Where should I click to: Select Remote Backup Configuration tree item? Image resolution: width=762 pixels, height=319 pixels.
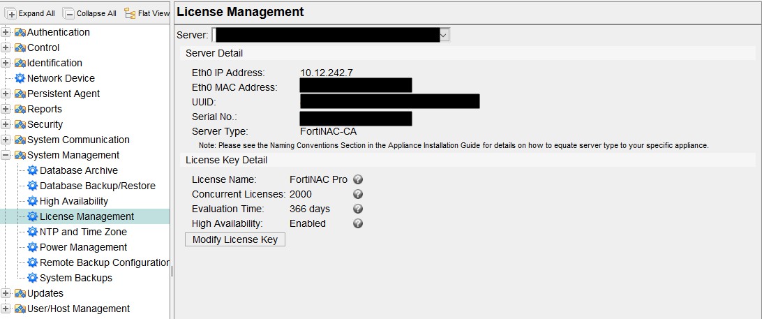point(104,262)
